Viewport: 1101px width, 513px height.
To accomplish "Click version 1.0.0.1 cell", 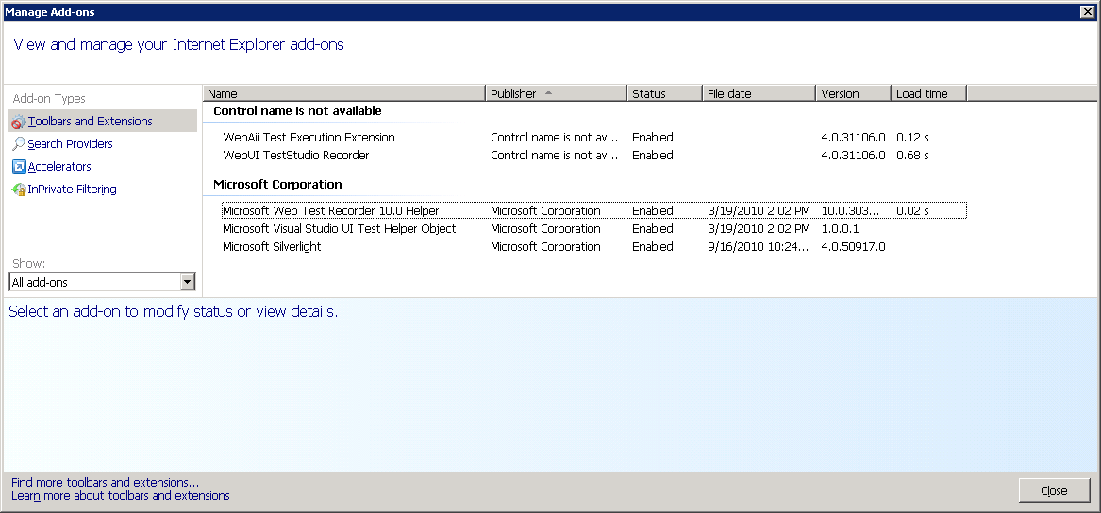I will 840,229.
